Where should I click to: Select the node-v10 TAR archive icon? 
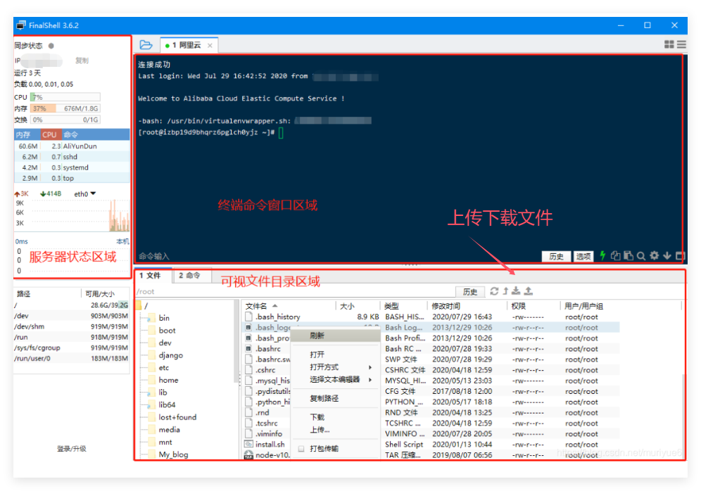(249, 455)
